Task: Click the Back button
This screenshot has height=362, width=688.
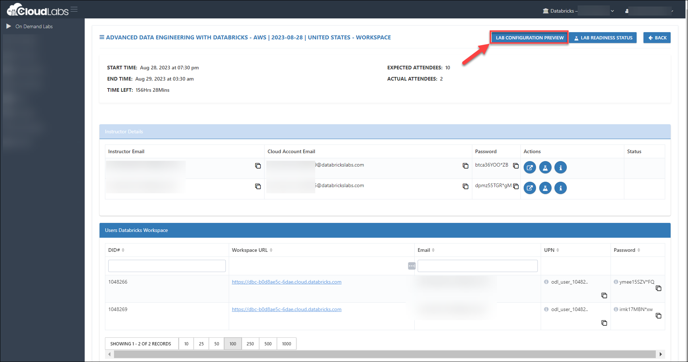Action: tap(657, 38)
